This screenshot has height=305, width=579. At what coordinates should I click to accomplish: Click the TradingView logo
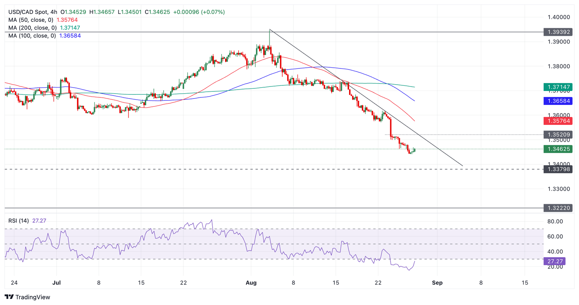click(27, 297)
